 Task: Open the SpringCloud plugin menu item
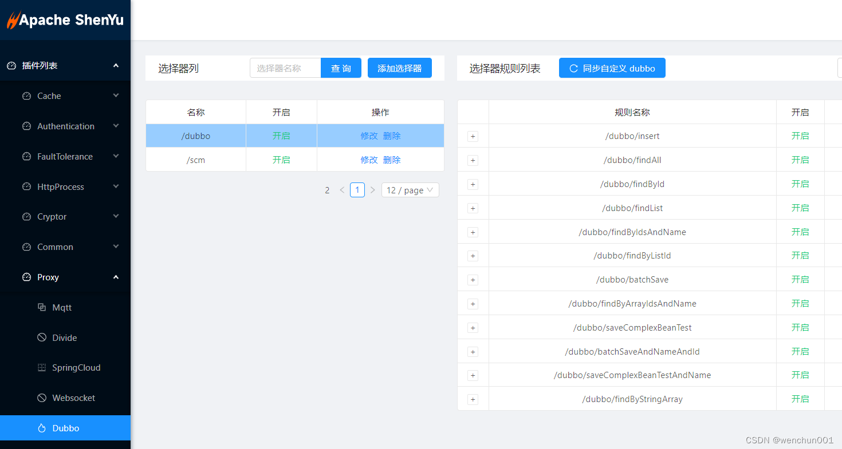point(65,368)
